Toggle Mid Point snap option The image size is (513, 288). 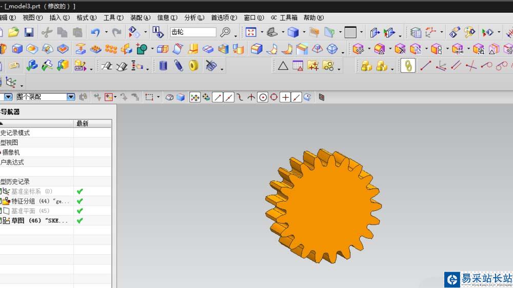229,97
